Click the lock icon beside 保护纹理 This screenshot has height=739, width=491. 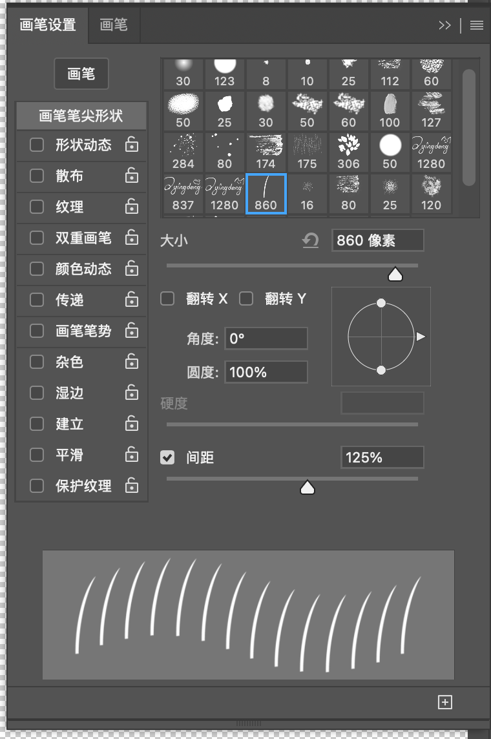(132, 486)
